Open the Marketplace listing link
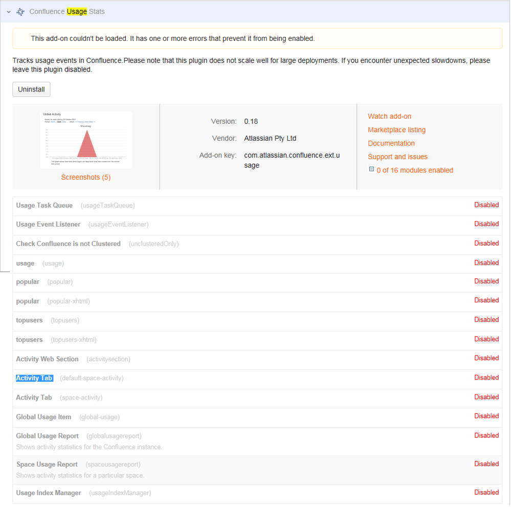This screenshot has width=511, height=507. (x=396, y=130)
